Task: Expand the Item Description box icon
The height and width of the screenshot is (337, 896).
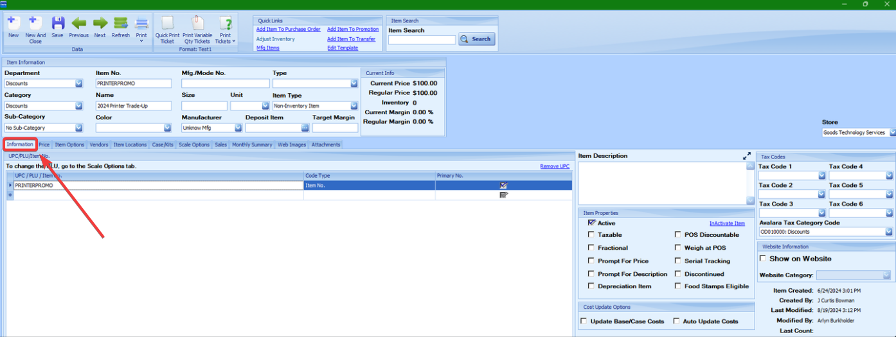Action: tap(746, 156)
